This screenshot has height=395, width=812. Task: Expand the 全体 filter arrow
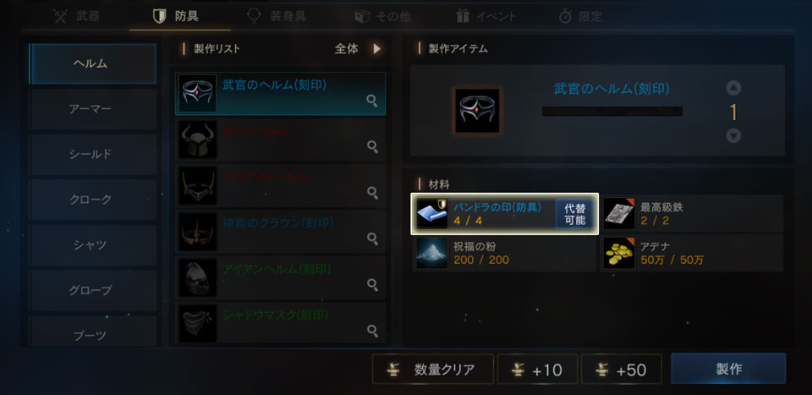point(376,49)
